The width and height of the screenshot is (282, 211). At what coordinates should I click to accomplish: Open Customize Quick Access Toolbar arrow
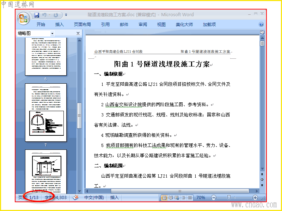tap(66, 15)
